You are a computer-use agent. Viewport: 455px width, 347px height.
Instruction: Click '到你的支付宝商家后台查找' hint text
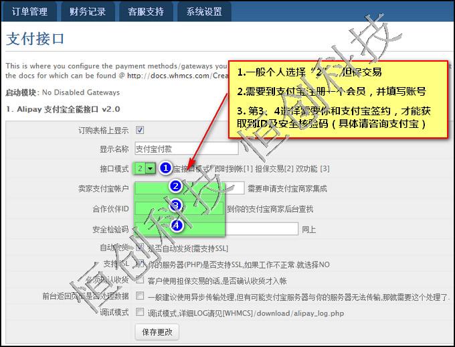(270, 209)
